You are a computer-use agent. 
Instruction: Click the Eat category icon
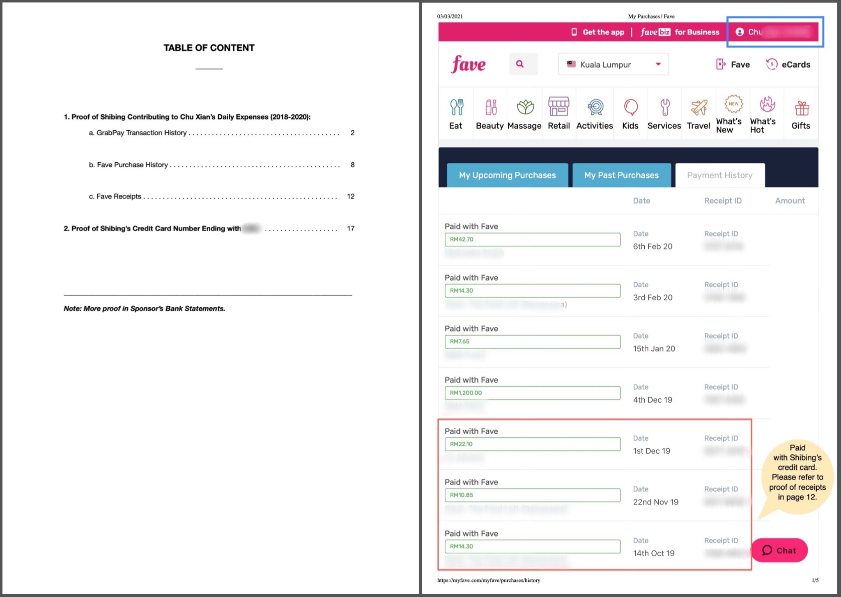[456, 108]
